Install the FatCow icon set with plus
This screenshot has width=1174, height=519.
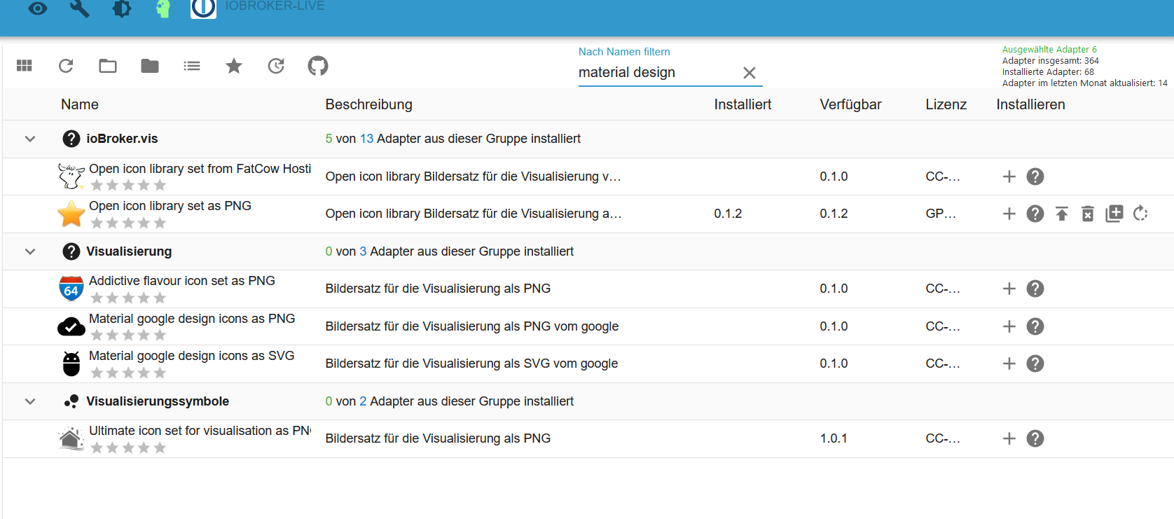[1009, 177]
